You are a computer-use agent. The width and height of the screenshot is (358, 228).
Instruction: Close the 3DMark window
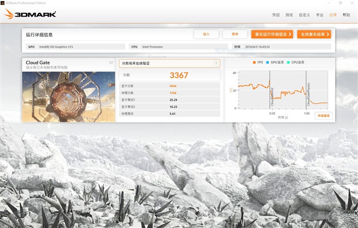tap(352, 3)
